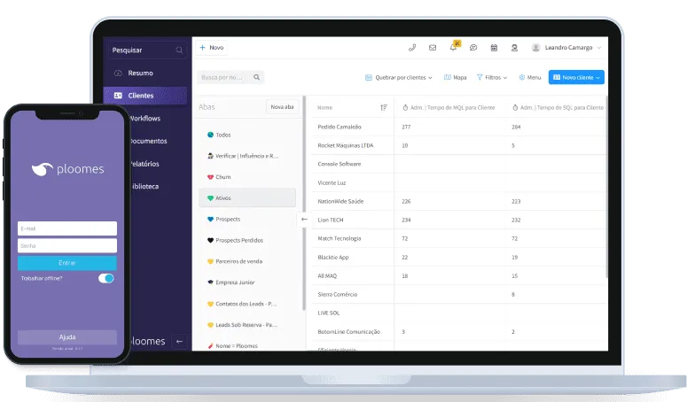Viewport: 687px width, 402px height.
Task: Click the sort icon beside Nome column
Action: 384,107
